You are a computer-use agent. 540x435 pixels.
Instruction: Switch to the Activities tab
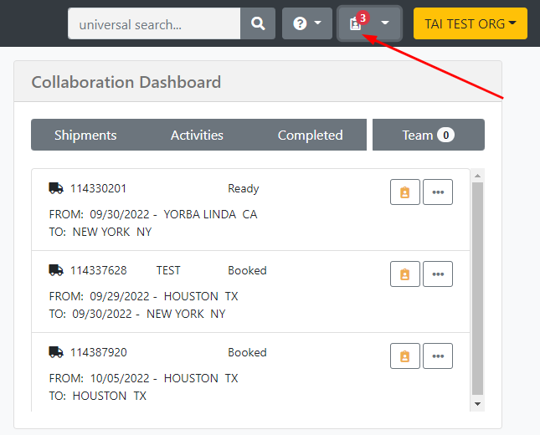pyautogui.click(x=197, y=135)
